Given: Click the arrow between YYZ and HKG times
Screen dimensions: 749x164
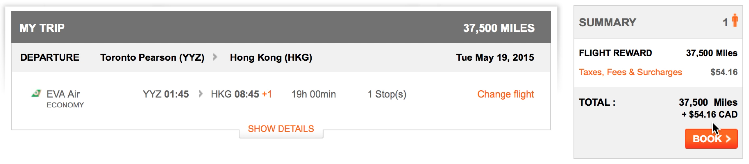Looking at the screenshot, I should [201, 94].
